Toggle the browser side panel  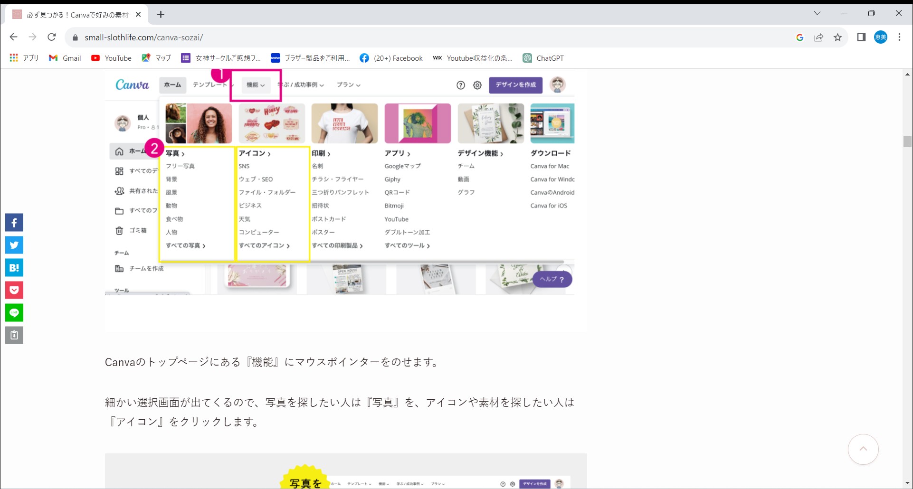(x=861, y=37)
